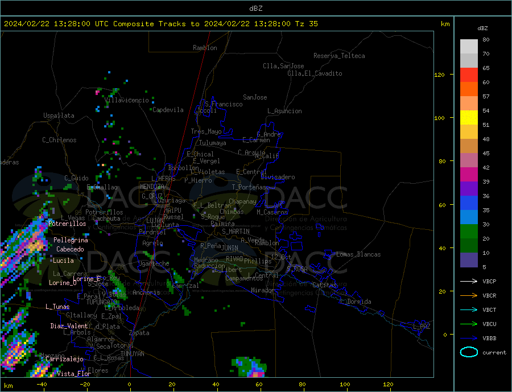Click the S_ROSA label

coord(297,269)
